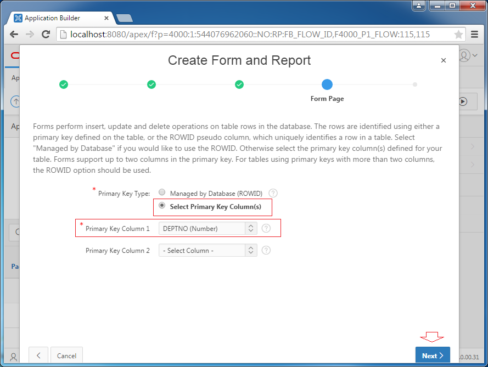Click the last pending wizard step dot

click(415, 84)
